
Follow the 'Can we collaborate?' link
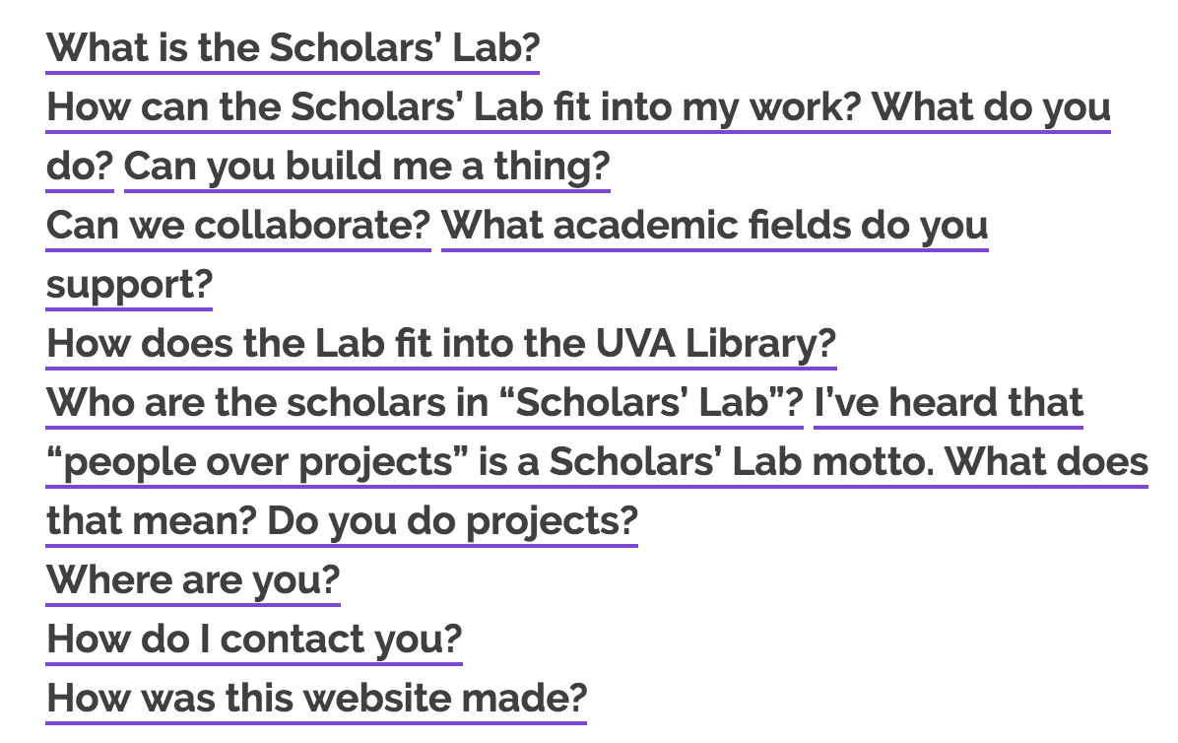pyautogui.click(x=238, y=225)
